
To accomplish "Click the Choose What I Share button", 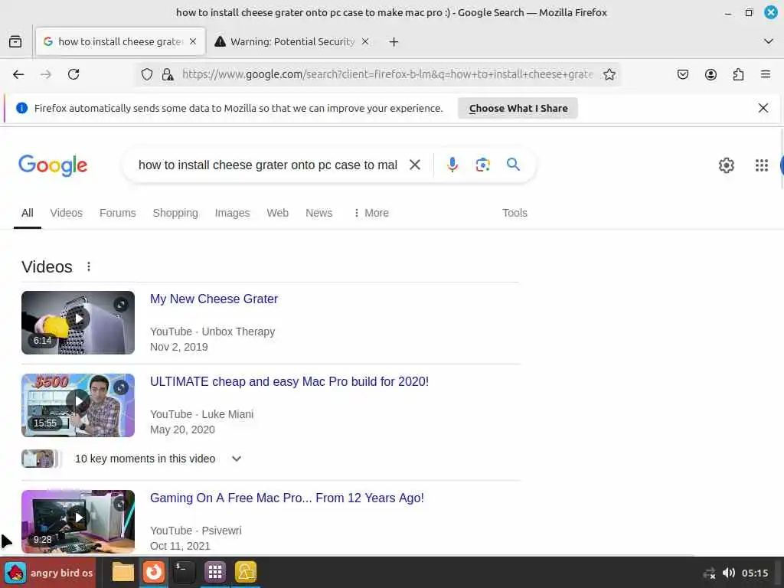I will pos(518,108).
